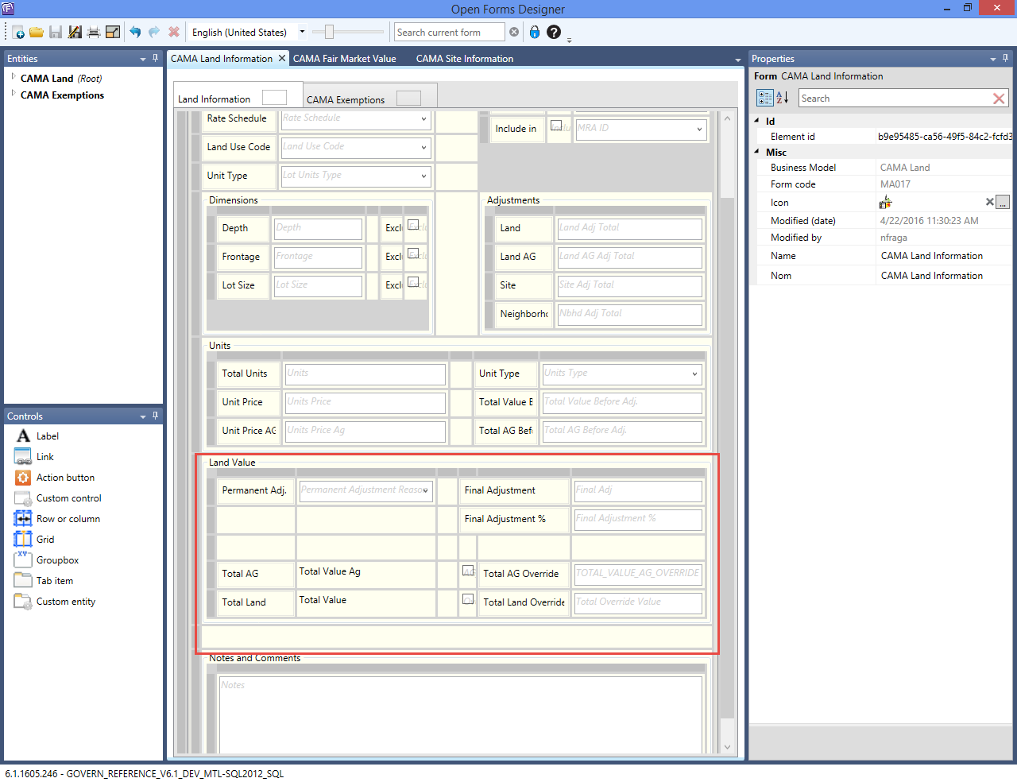Sort properties alphabetically with A-Z icon
This screenshot has height=782, width=1017.
[783, 98]
